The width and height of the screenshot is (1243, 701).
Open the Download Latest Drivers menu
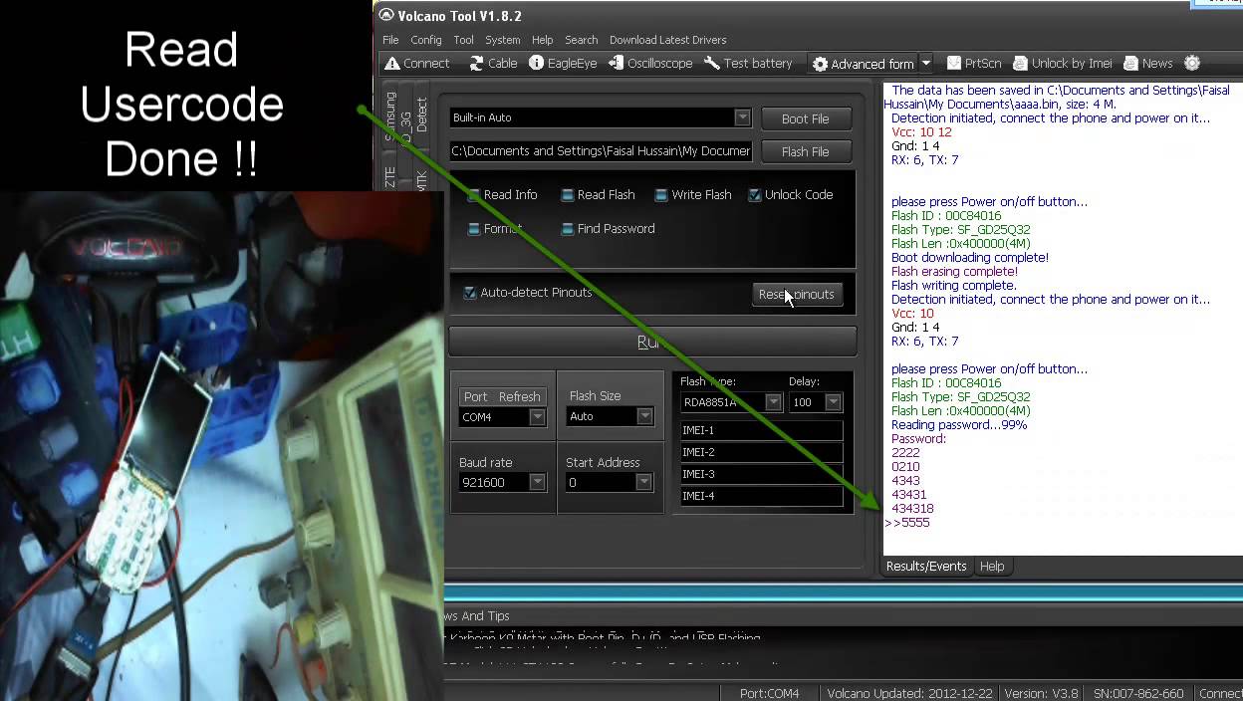(667, 40)
